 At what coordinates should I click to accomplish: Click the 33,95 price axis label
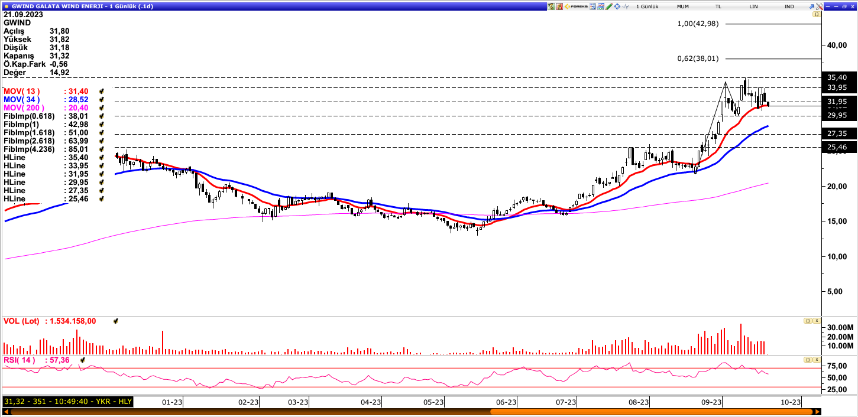tap(837, 87)
